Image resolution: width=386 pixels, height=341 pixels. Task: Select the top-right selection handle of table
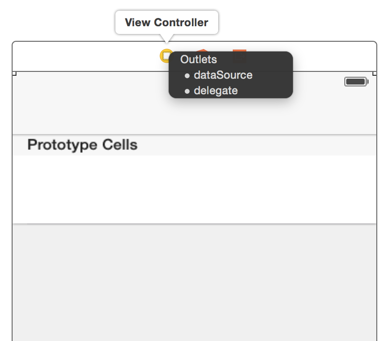375,73
